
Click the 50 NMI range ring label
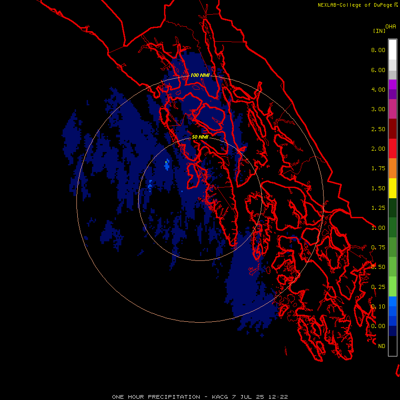(200, 137)
